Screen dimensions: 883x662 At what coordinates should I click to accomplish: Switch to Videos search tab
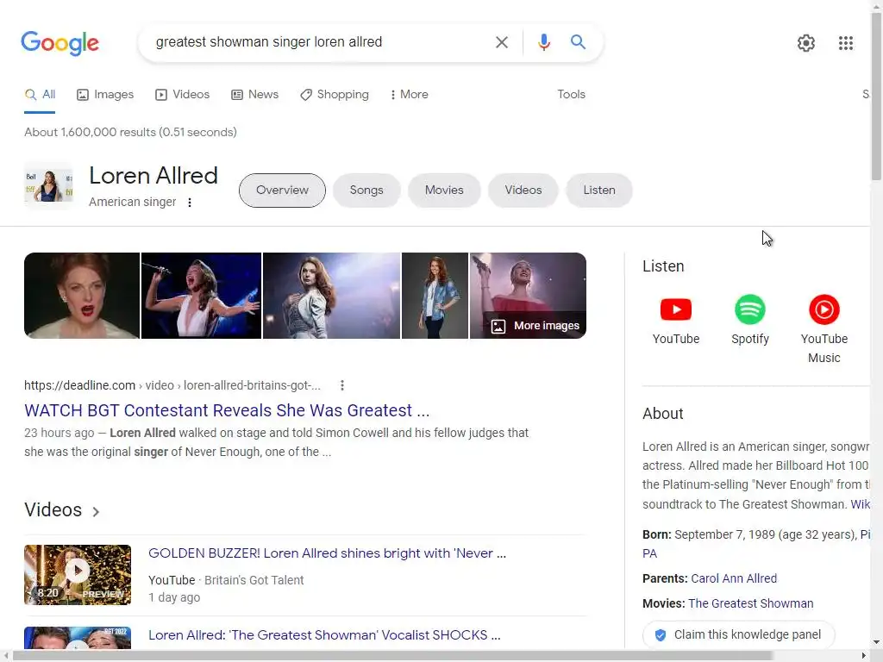(x=183, y=95)
